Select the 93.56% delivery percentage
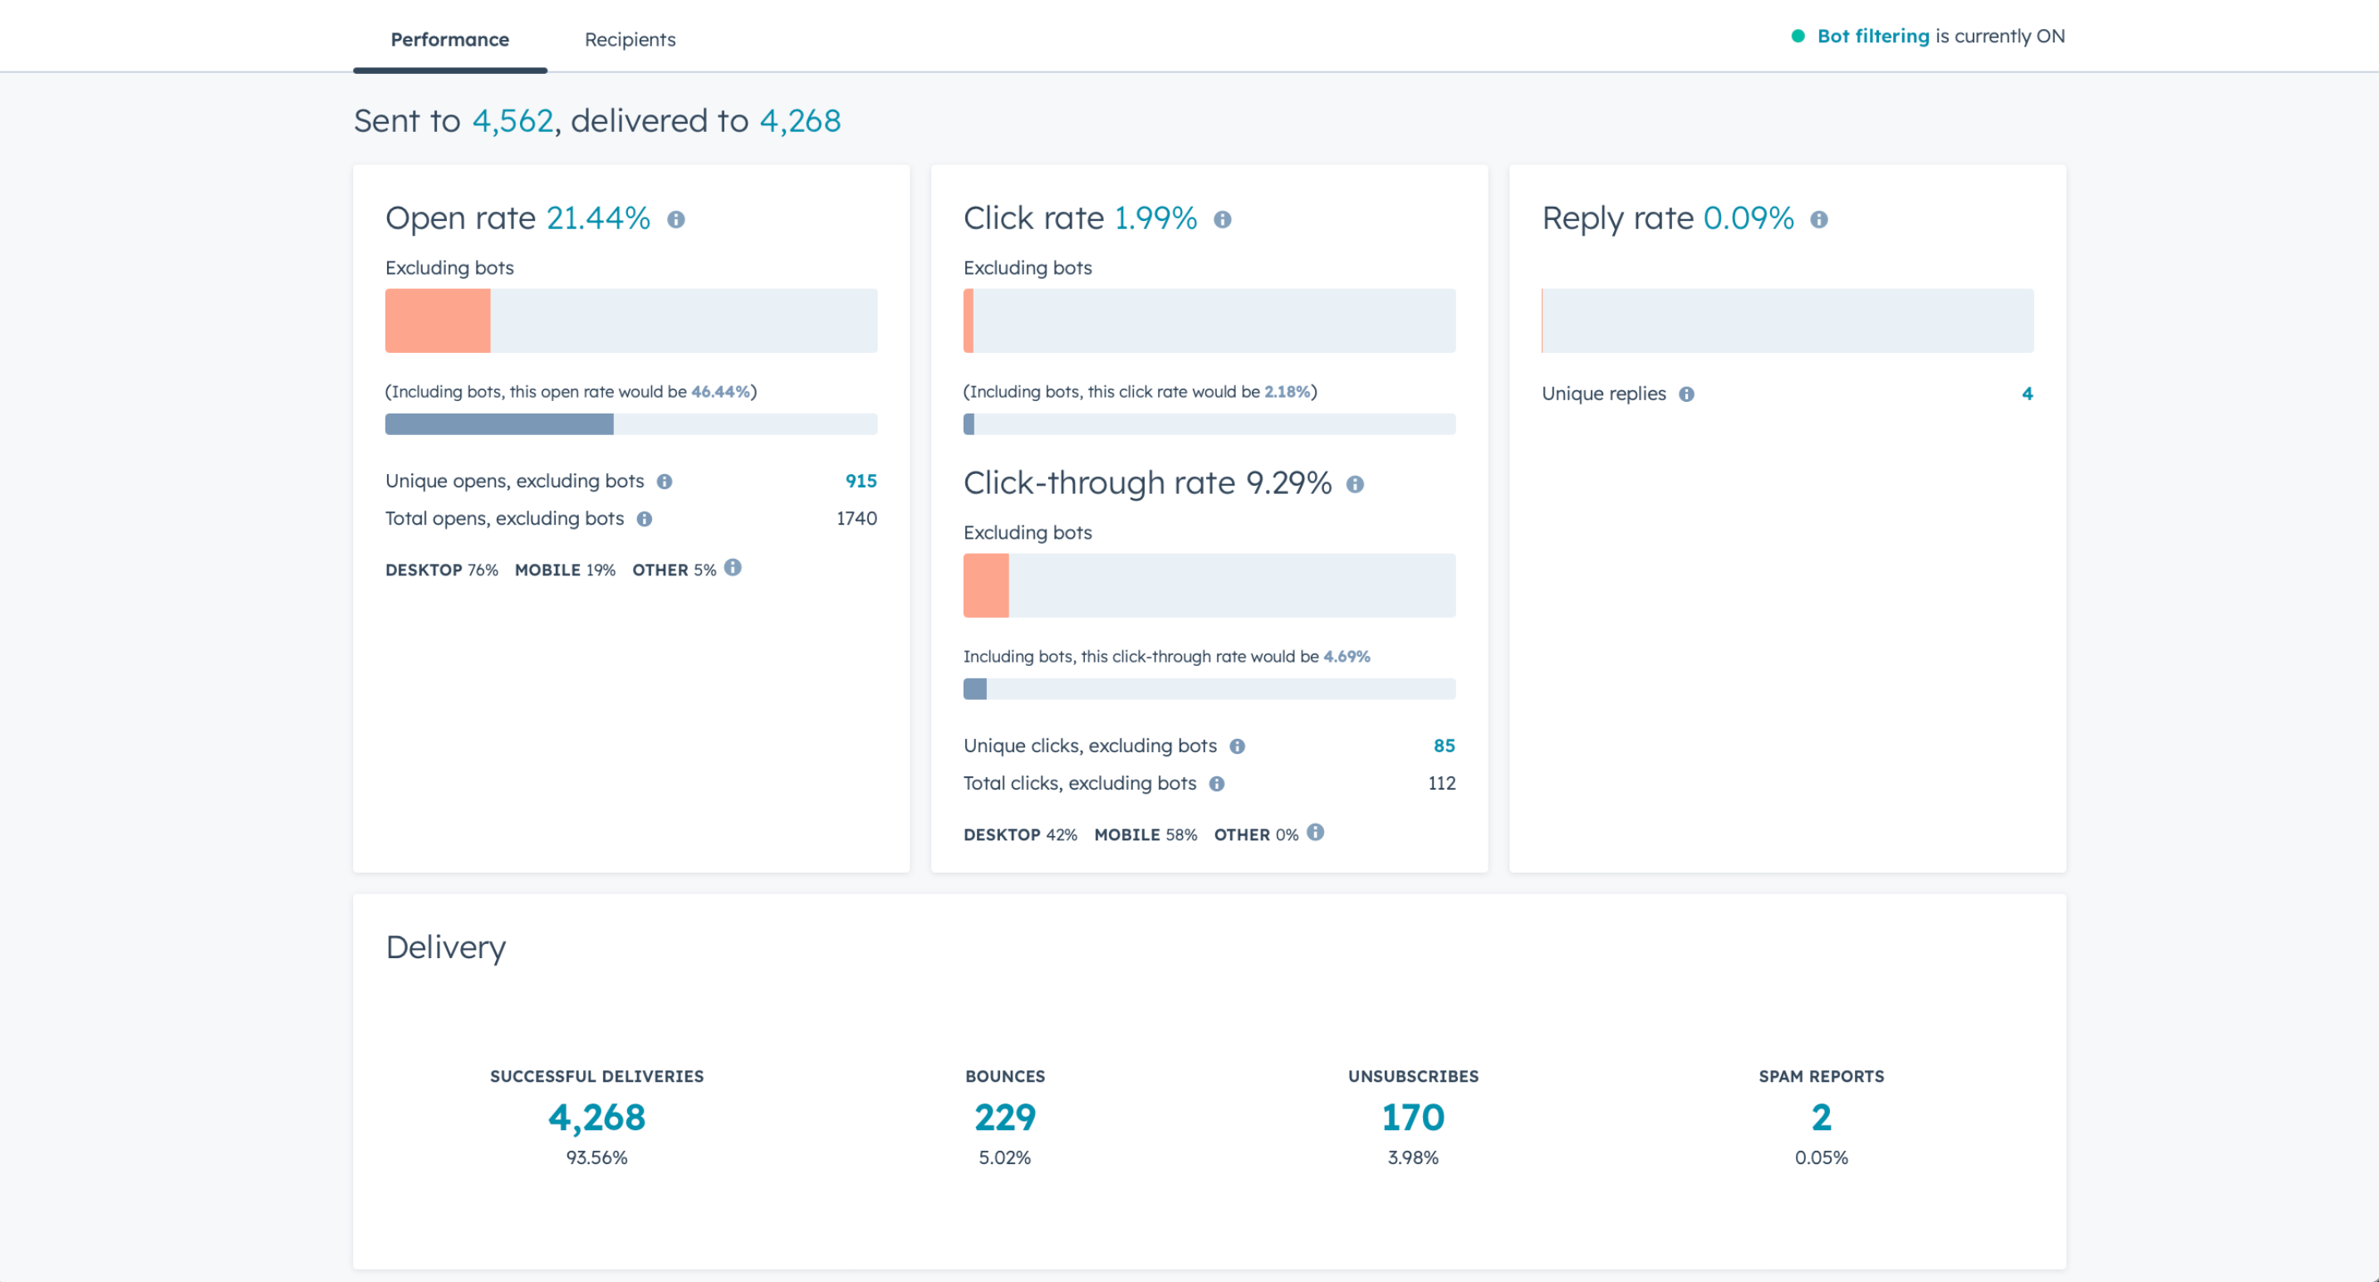 [596, 1157]
